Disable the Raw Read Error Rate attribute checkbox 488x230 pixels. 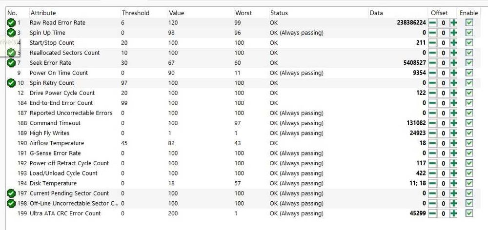point(469,22)
